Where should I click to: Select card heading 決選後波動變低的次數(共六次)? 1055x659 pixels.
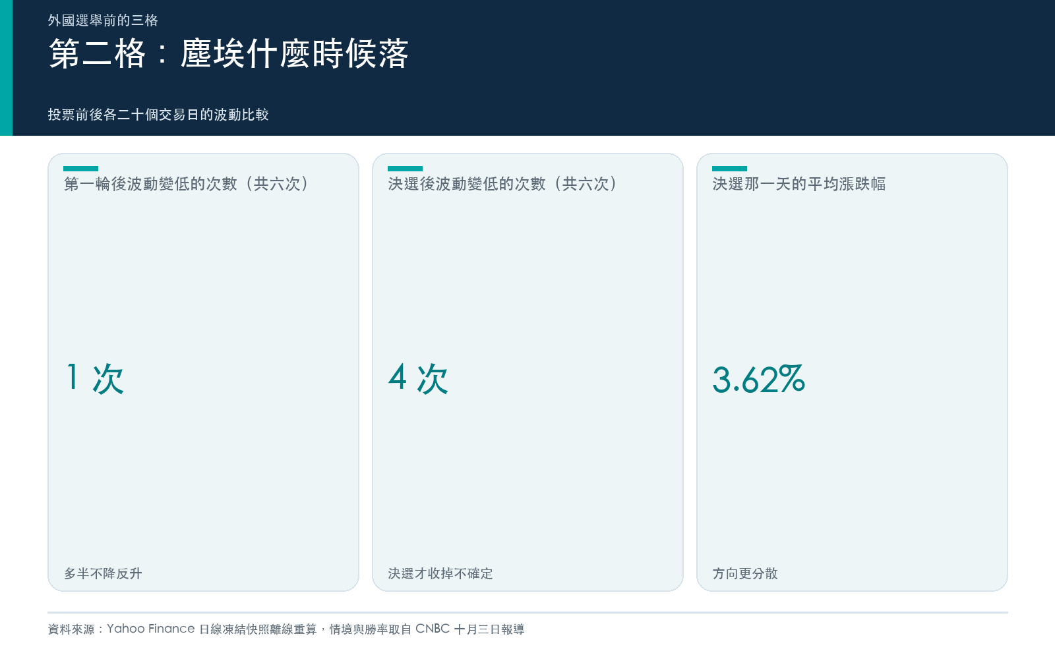coord(503,184)
